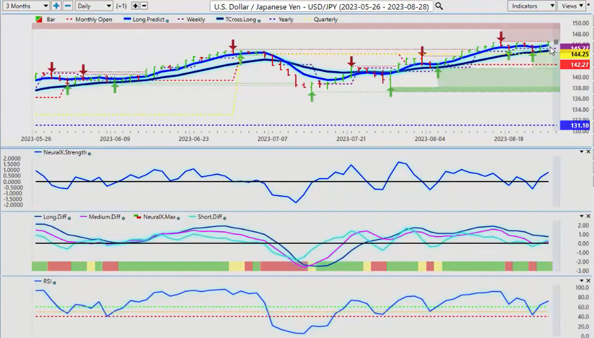Collapse the Long.Diff panel with its arrow
This screenshot has height=338, width=594.
[582, 216]
